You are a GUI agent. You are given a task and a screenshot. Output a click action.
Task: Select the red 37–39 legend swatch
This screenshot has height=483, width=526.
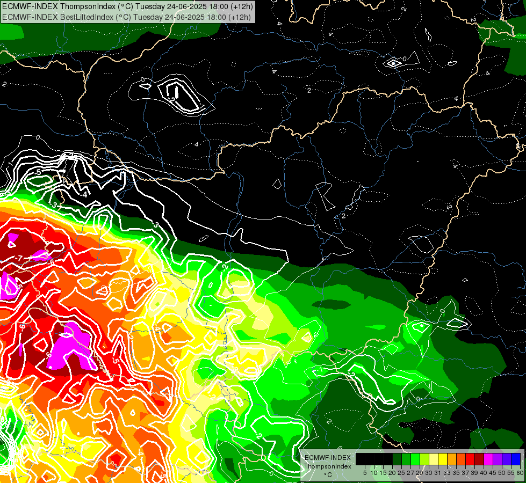470,459
